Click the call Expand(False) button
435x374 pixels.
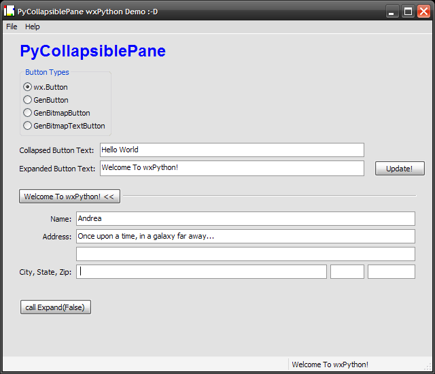coord(55,307)
